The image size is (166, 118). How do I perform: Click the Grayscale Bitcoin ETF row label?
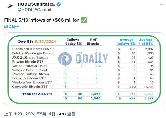(x=30, y=87)
